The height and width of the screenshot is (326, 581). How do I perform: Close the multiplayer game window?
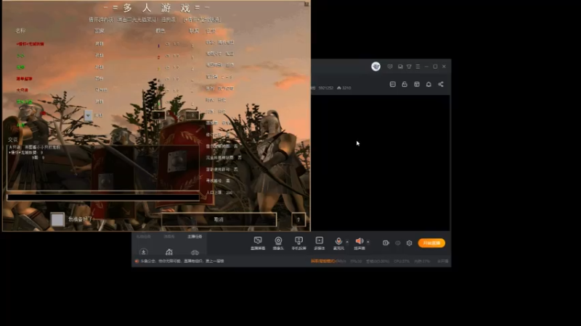pos(306,4)
